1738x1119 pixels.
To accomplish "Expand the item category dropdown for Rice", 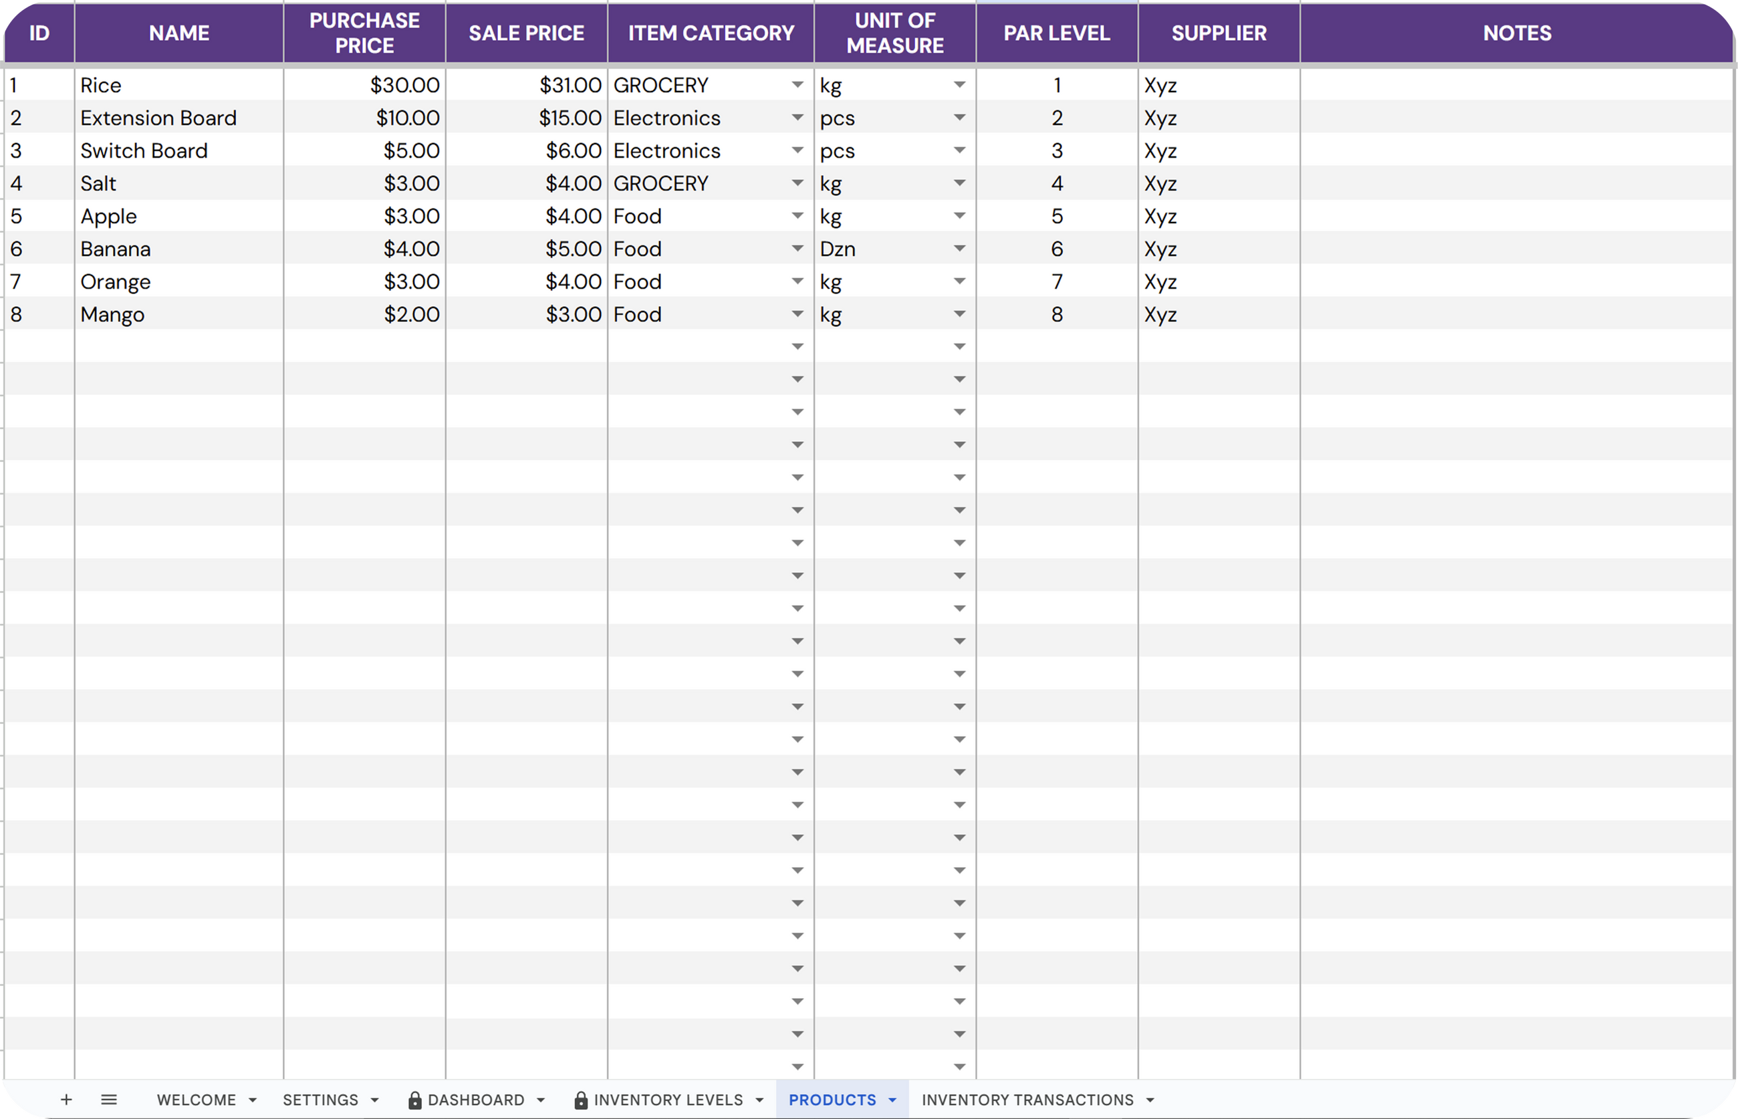I will point(797,85).
